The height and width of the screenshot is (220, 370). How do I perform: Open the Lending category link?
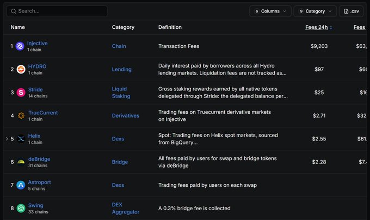[x=122, y=69]
